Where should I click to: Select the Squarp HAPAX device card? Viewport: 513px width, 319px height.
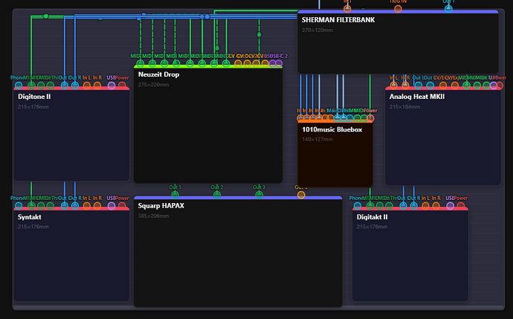point(238,251)
